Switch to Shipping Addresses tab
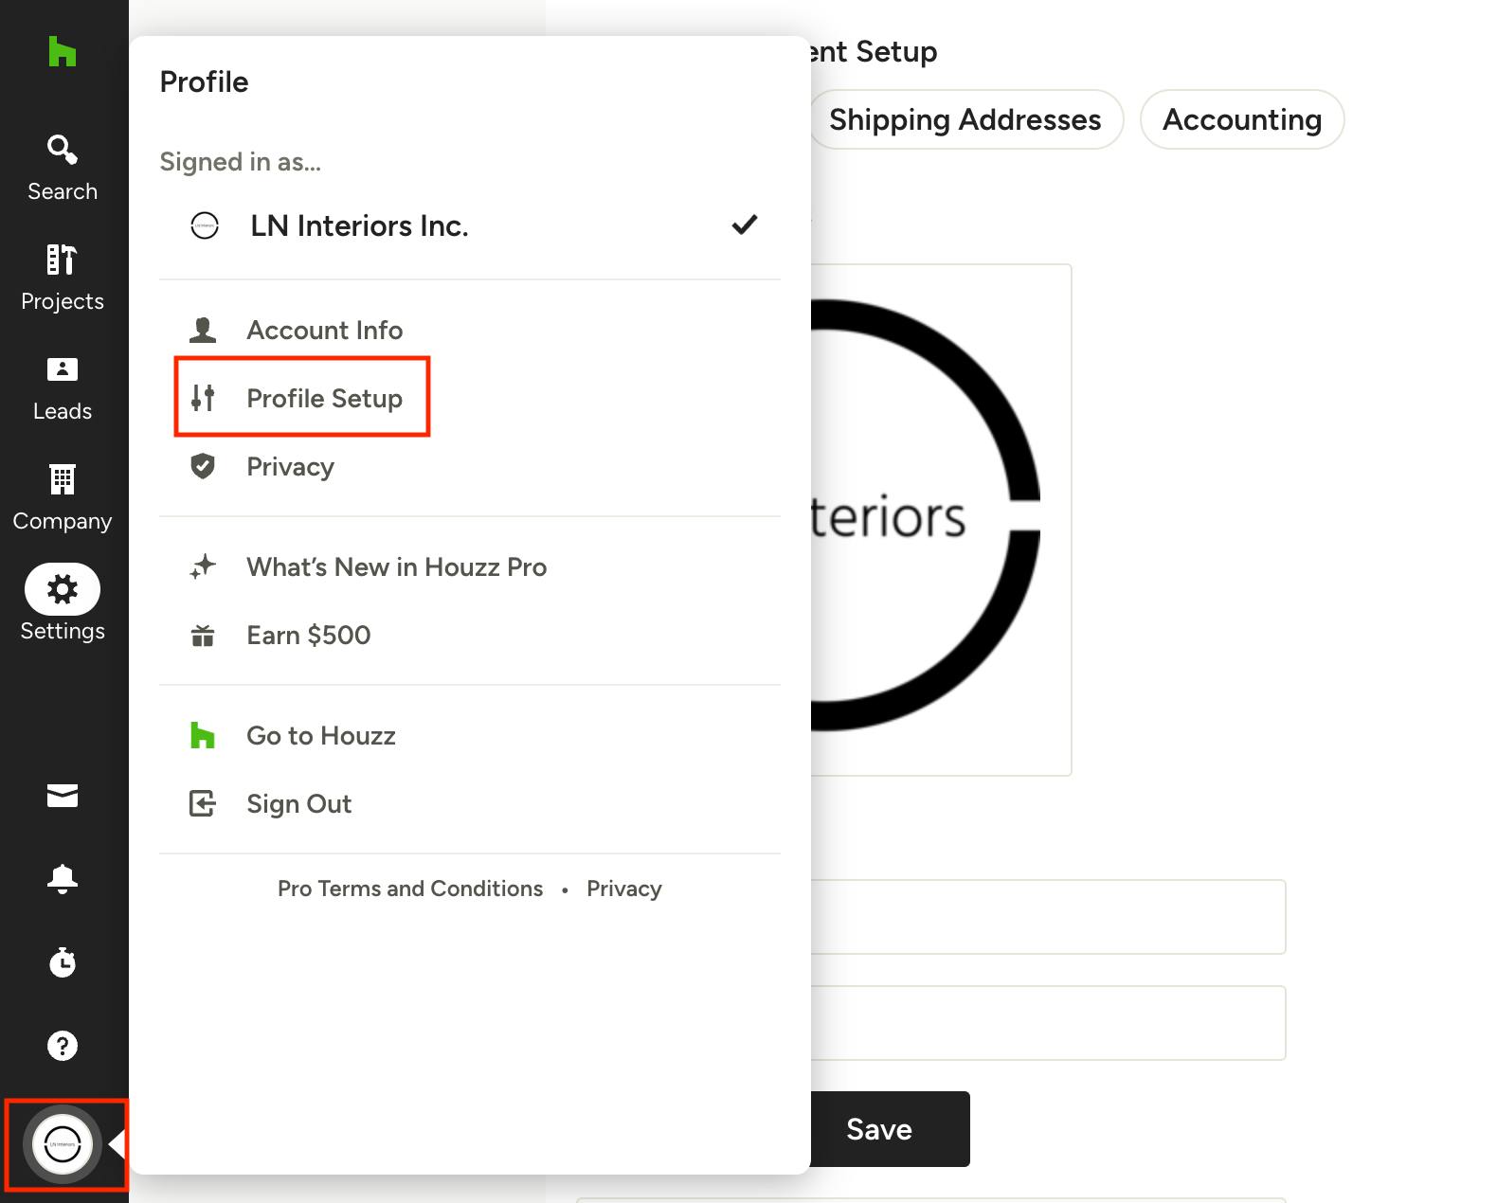Screen dimensions: 1497x1203 pos(965,119)
